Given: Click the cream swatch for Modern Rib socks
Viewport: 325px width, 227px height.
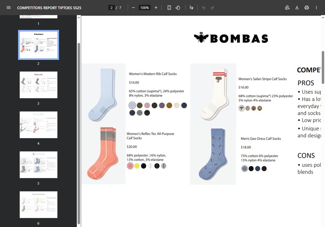Looking at the screenshot, I should (x=177, y=105).
